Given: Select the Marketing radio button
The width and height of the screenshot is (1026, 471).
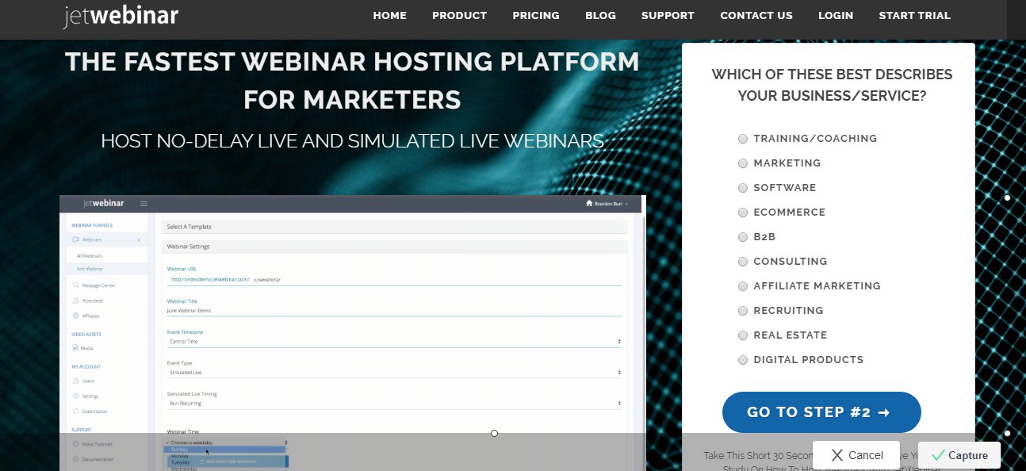Looking at the screenshot, I should (743, 163).
